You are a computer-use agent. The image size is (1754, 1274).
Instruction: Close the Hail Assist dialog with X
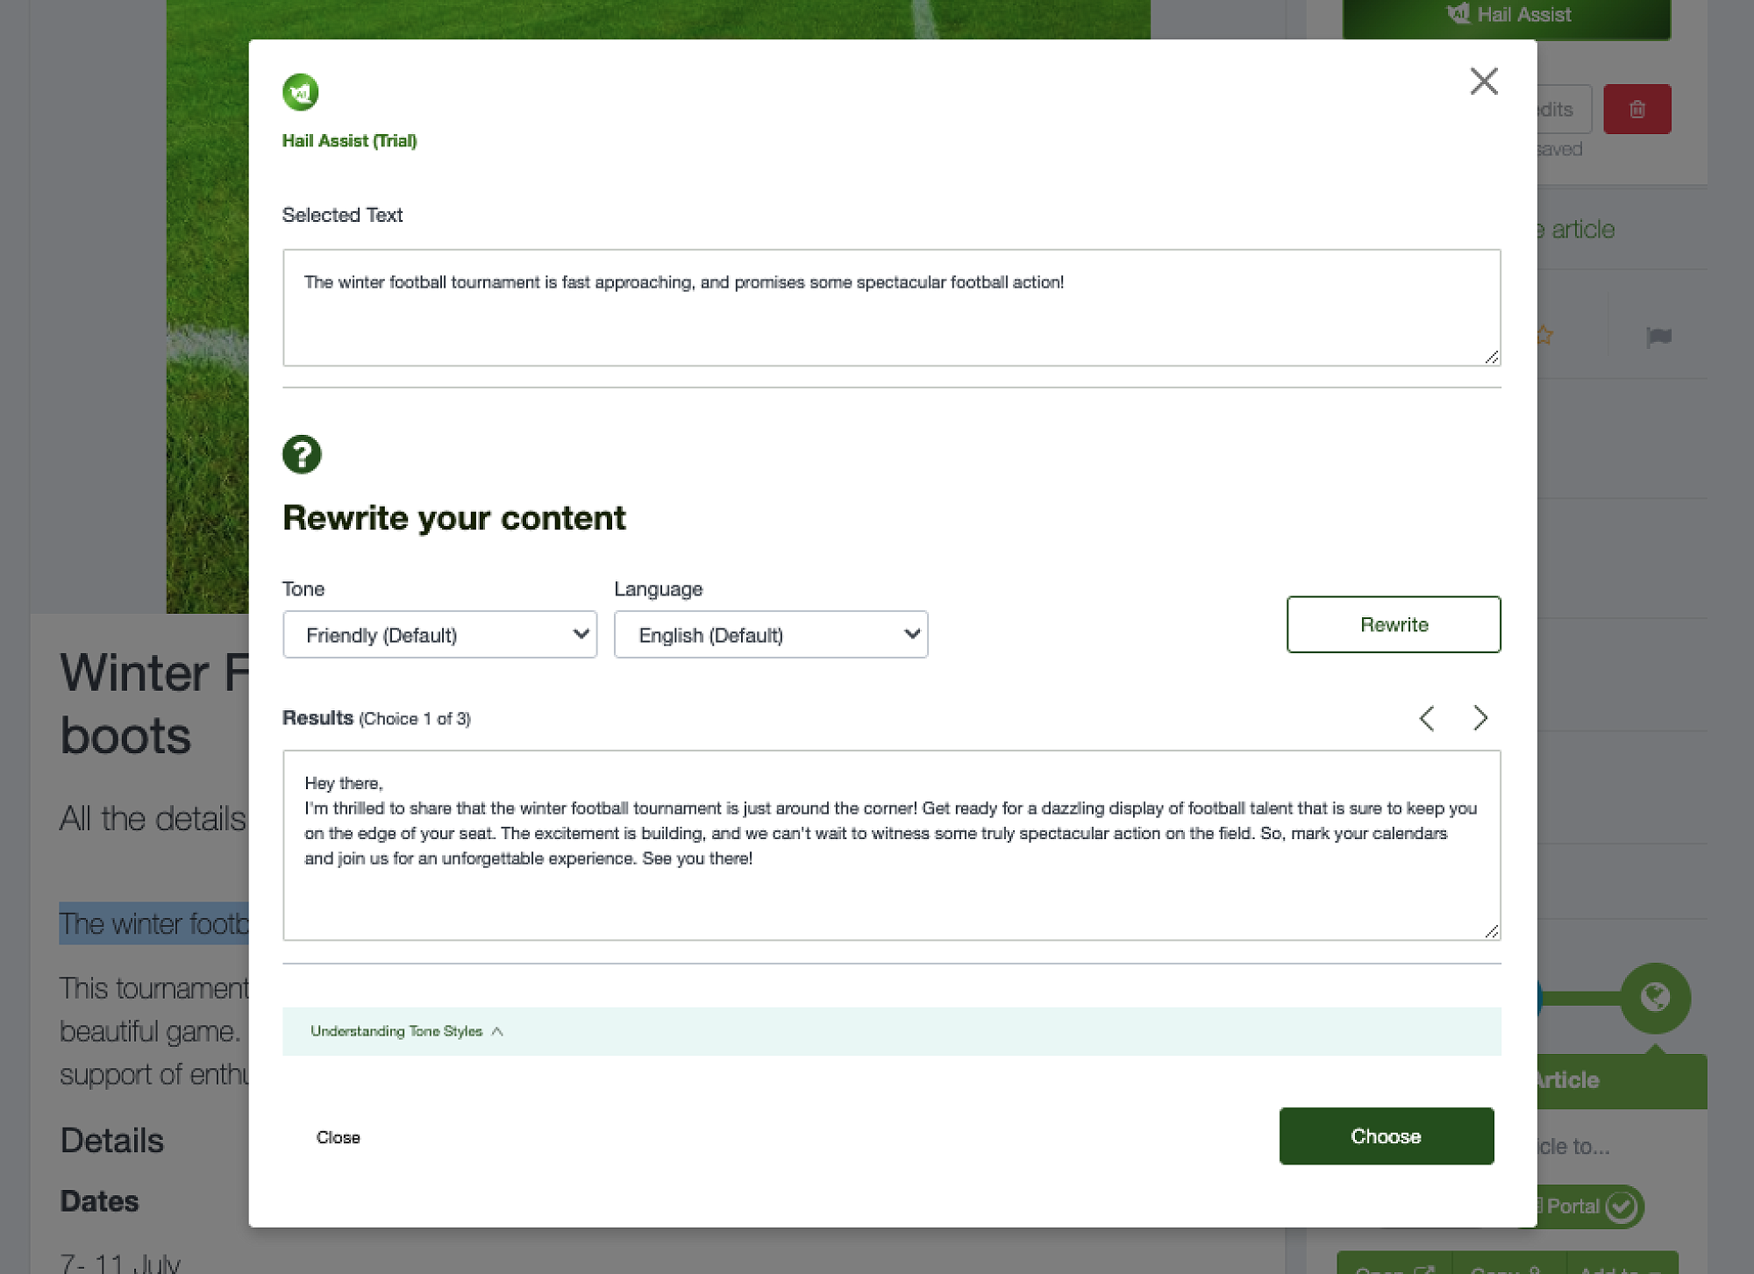coord(1483,82)
